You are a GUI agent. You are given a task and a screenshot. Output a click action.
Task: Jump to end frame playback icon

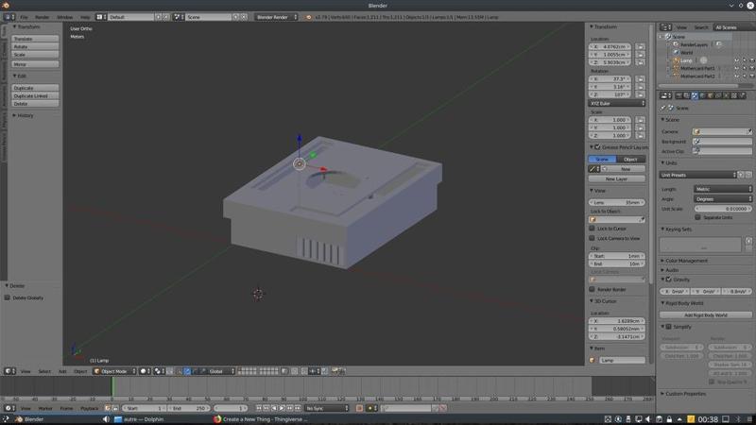[298, 408]
